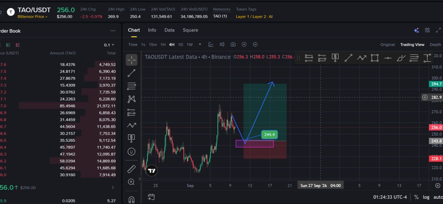Open the indicators line chart icon
The image size is (443, 204).
pyautogui.click(x=211, y=44)
